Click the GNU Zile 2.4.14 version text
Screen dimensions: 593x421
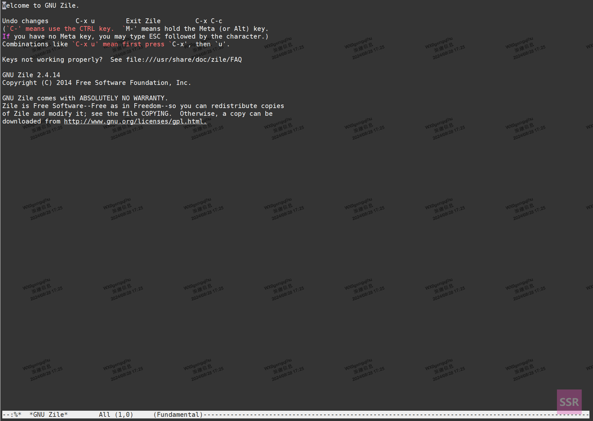31,74
